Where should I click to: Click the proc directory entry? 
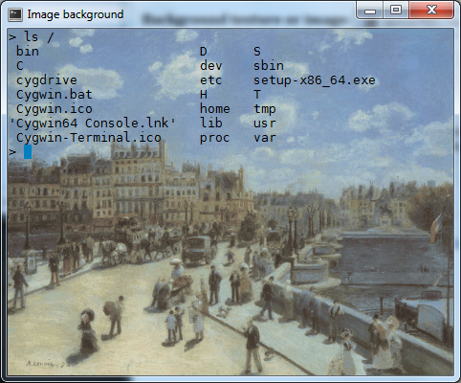tap(214, 138)
